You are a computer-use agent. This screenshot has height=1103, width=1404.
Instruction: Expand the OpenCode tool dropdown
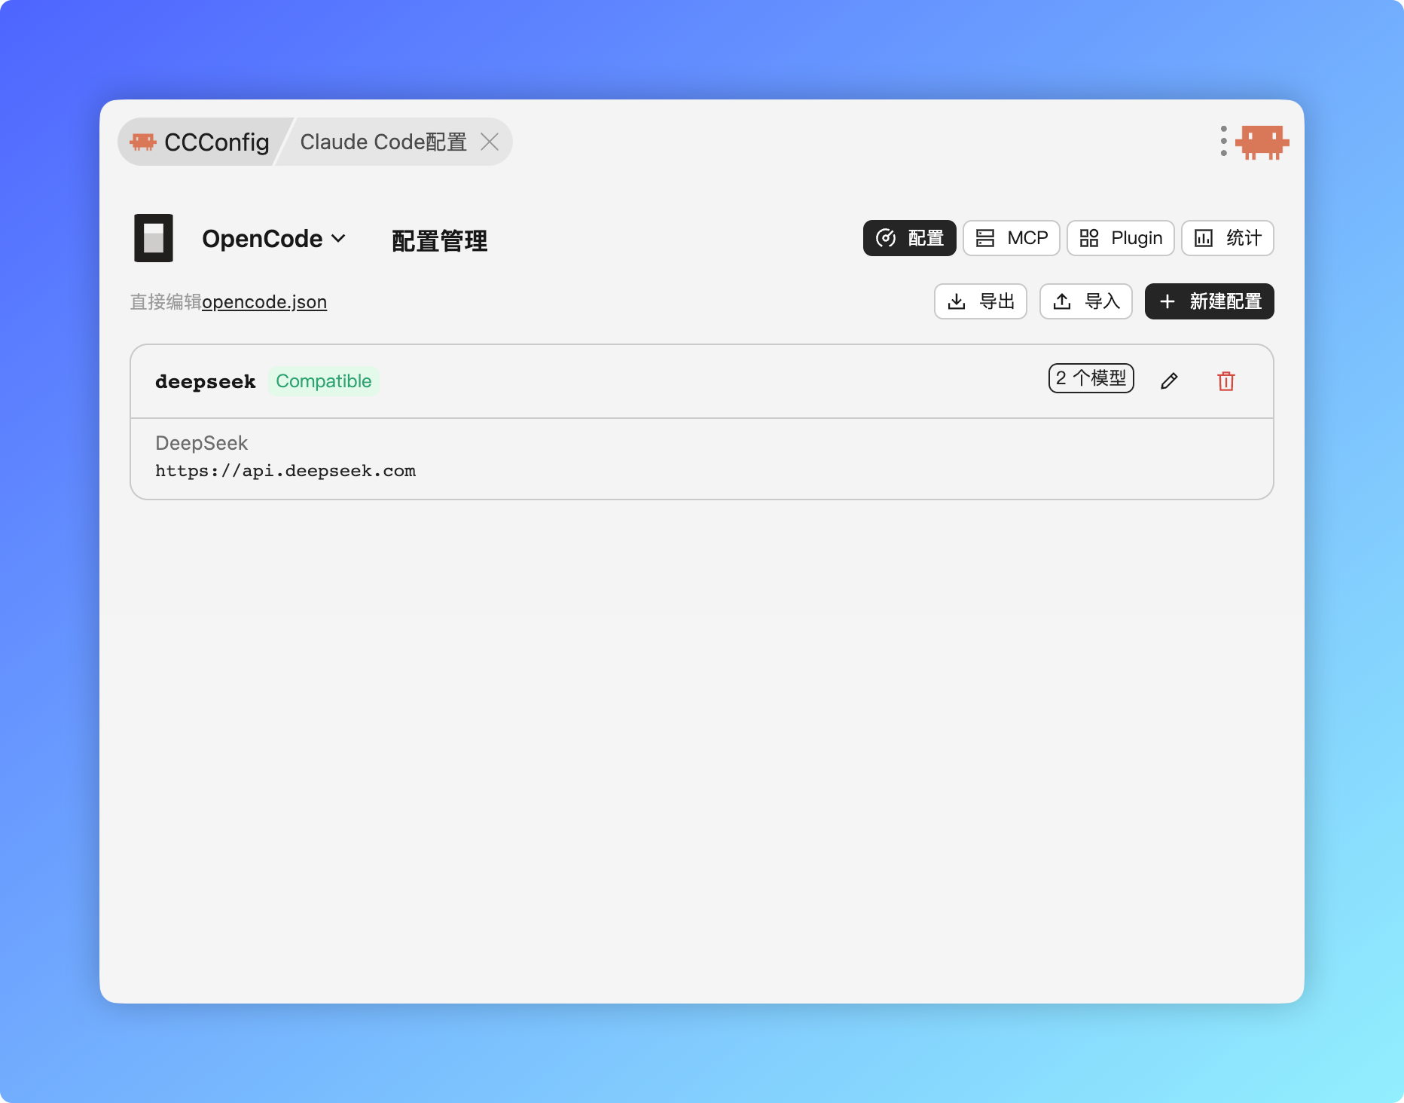pyautogui.click(x=274, y=239)
